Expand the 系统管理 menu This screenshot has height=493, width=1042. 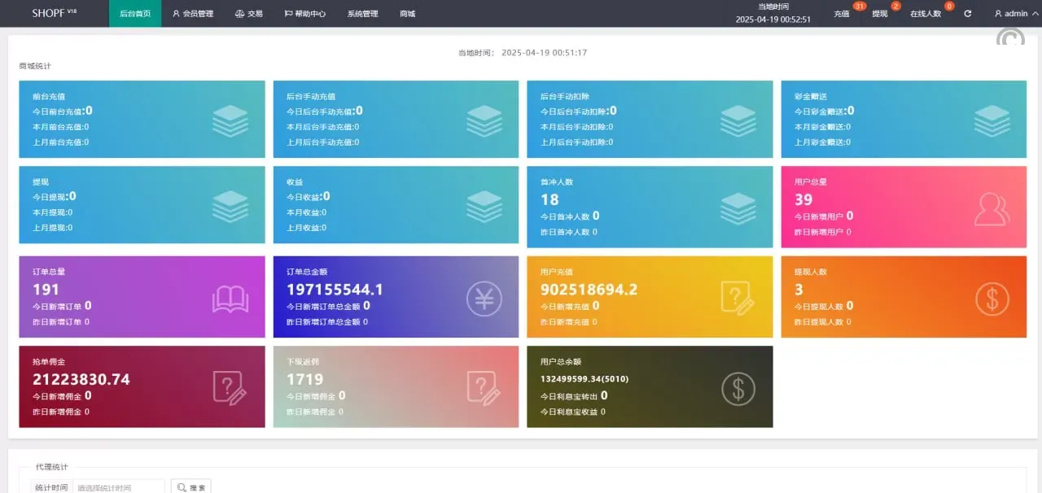click(x=362, y=14)
